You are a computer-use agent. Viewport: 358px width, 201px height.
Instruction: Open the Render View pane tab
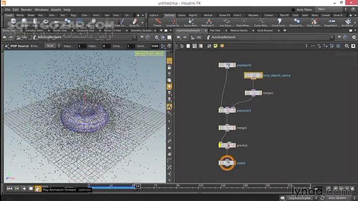(59, 31)
